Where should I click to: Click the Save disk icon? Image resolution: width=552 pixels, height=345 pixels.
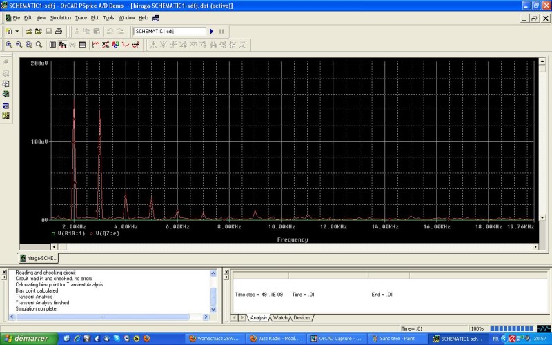(48, 31)
